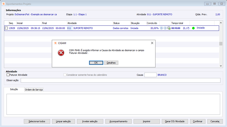Viewport: 227px width, 127px height.
Task: Click the 20,00% concluído value
Action: pos(154,28)
